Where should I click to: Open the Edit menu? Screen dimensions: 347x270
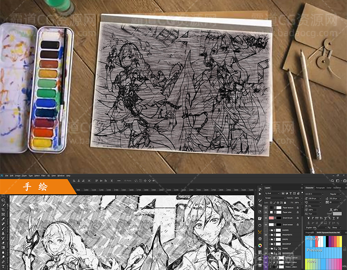pyautogui.click(x=12, y=176)
